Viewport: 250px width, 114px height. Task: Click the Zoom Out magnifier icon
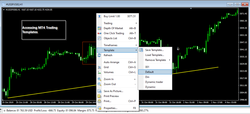coord(99,84)
